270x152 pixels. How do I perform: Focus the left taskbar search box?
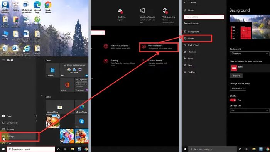[31, 149]
